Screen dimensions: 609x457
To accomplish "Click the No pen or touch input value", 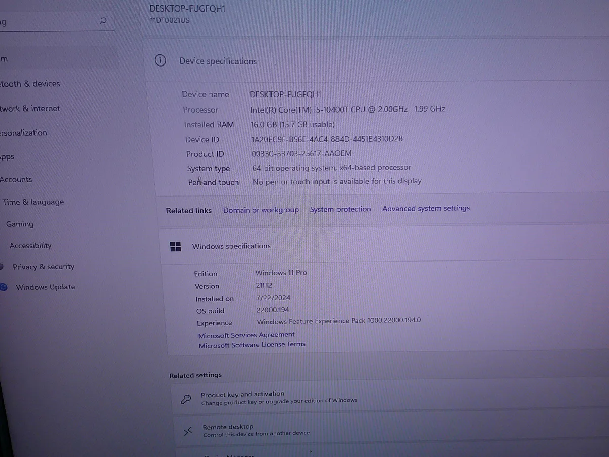I will 337,181.
